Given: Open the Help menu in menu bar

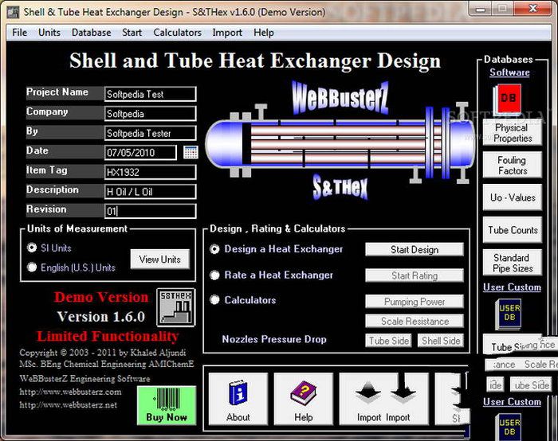Looking at the screenshot, I should point(264,33).
